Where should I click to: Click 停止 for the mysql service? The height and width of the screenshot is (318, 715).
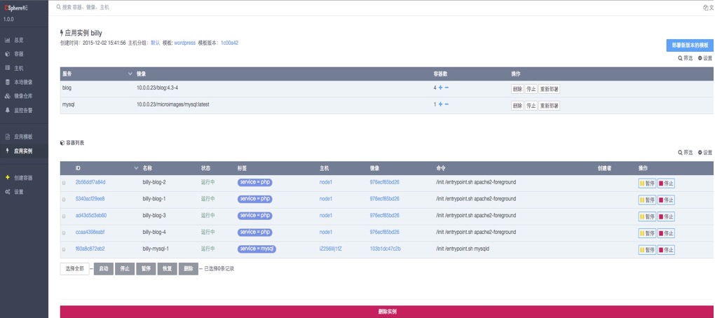click(531, 106)
